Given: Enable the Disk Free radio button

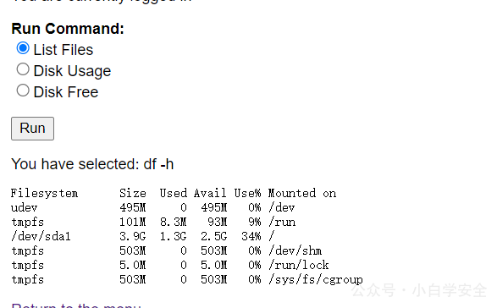Looking at the screenshot, I should click(23, 91).
